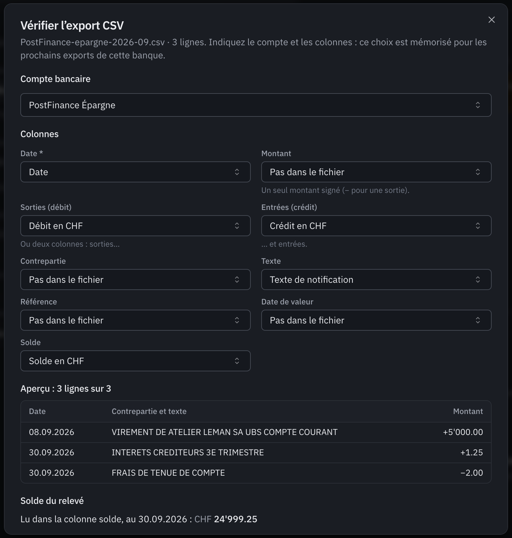Open the Montant column dropdown
Image resolution: width=512 pixels, height=538 pixels.
click(x=376, y=172)
